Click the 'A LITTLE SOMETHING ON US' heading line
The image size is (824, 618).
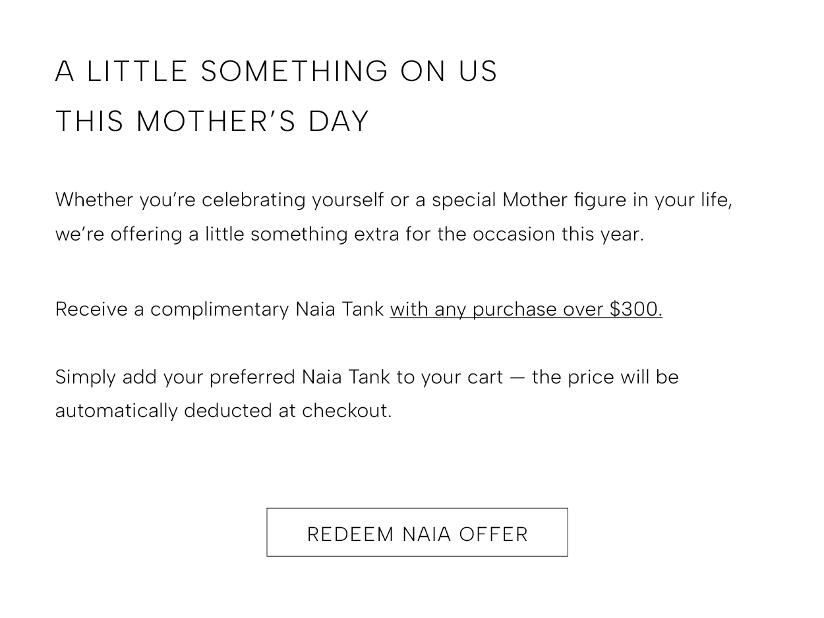(276, 71)
